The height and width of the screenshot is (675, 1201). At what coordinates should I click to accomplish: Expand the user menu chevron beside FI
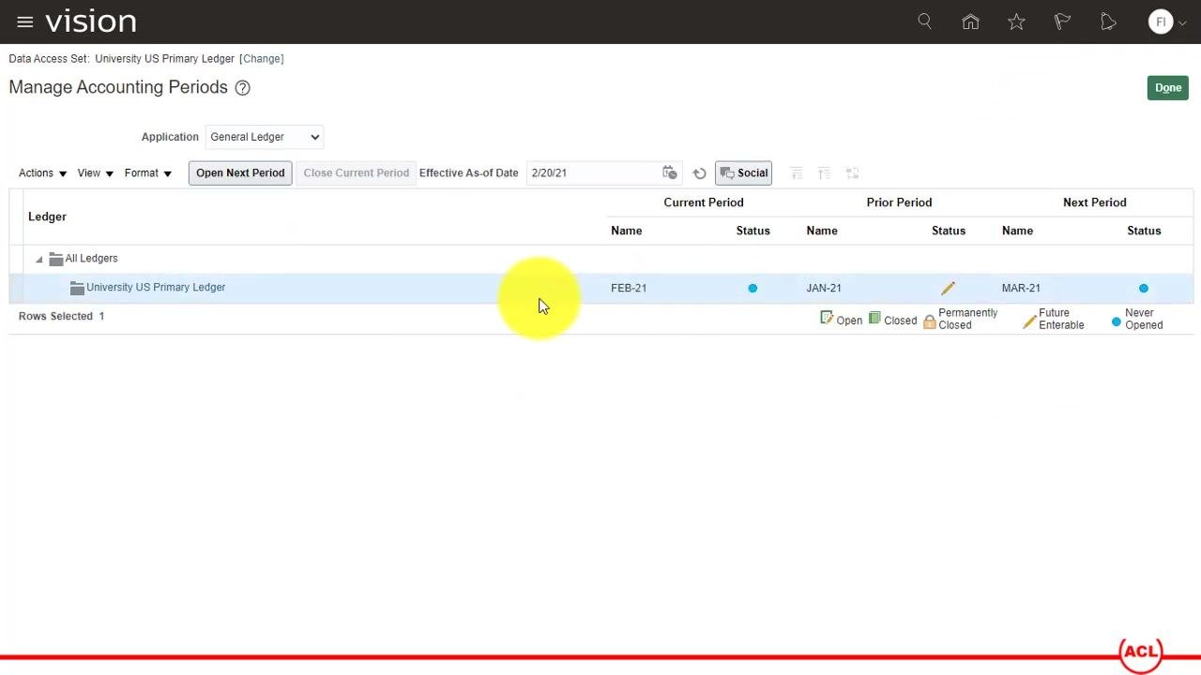tap(1182, 22)
